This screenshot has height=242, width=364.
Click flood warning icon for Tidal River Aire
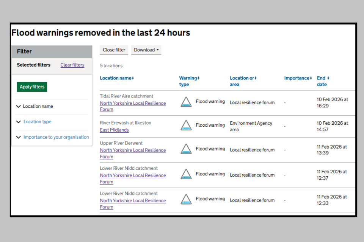pos(186,102)
